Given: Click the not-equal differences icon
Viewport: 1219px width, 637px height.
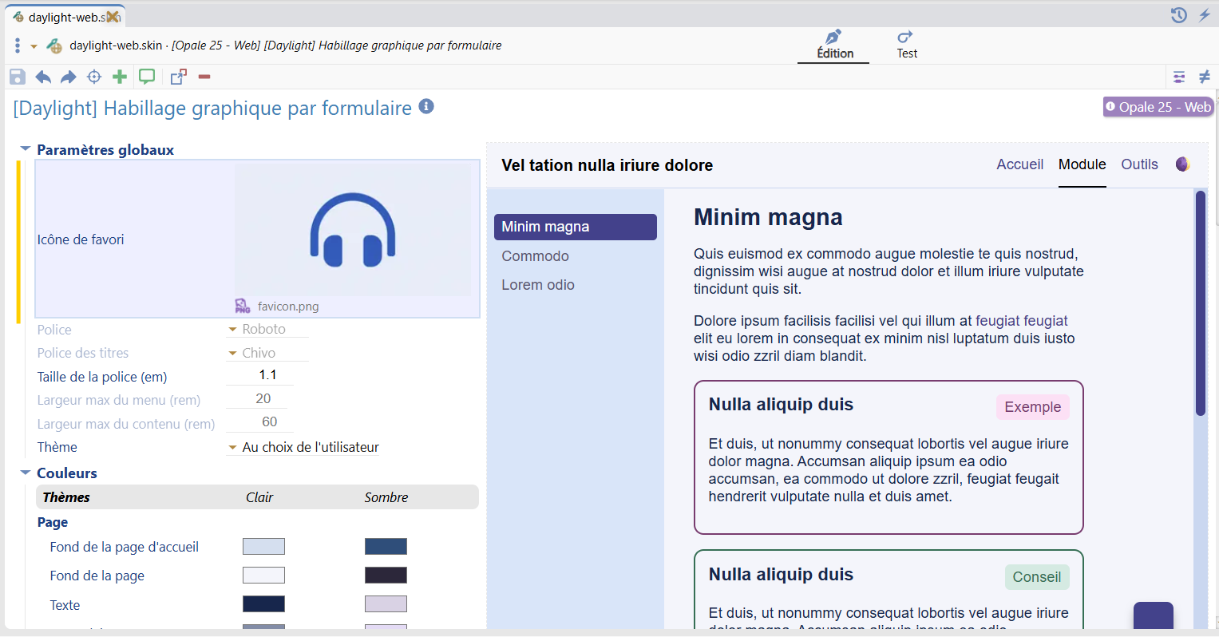Looking at the screenshot, I should (1205, 77).
